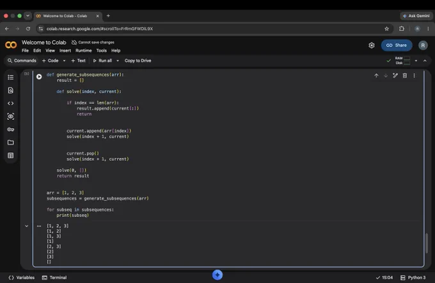435x283 pixels.
Task: Click the Share button
Action: [x=397, y=45]
